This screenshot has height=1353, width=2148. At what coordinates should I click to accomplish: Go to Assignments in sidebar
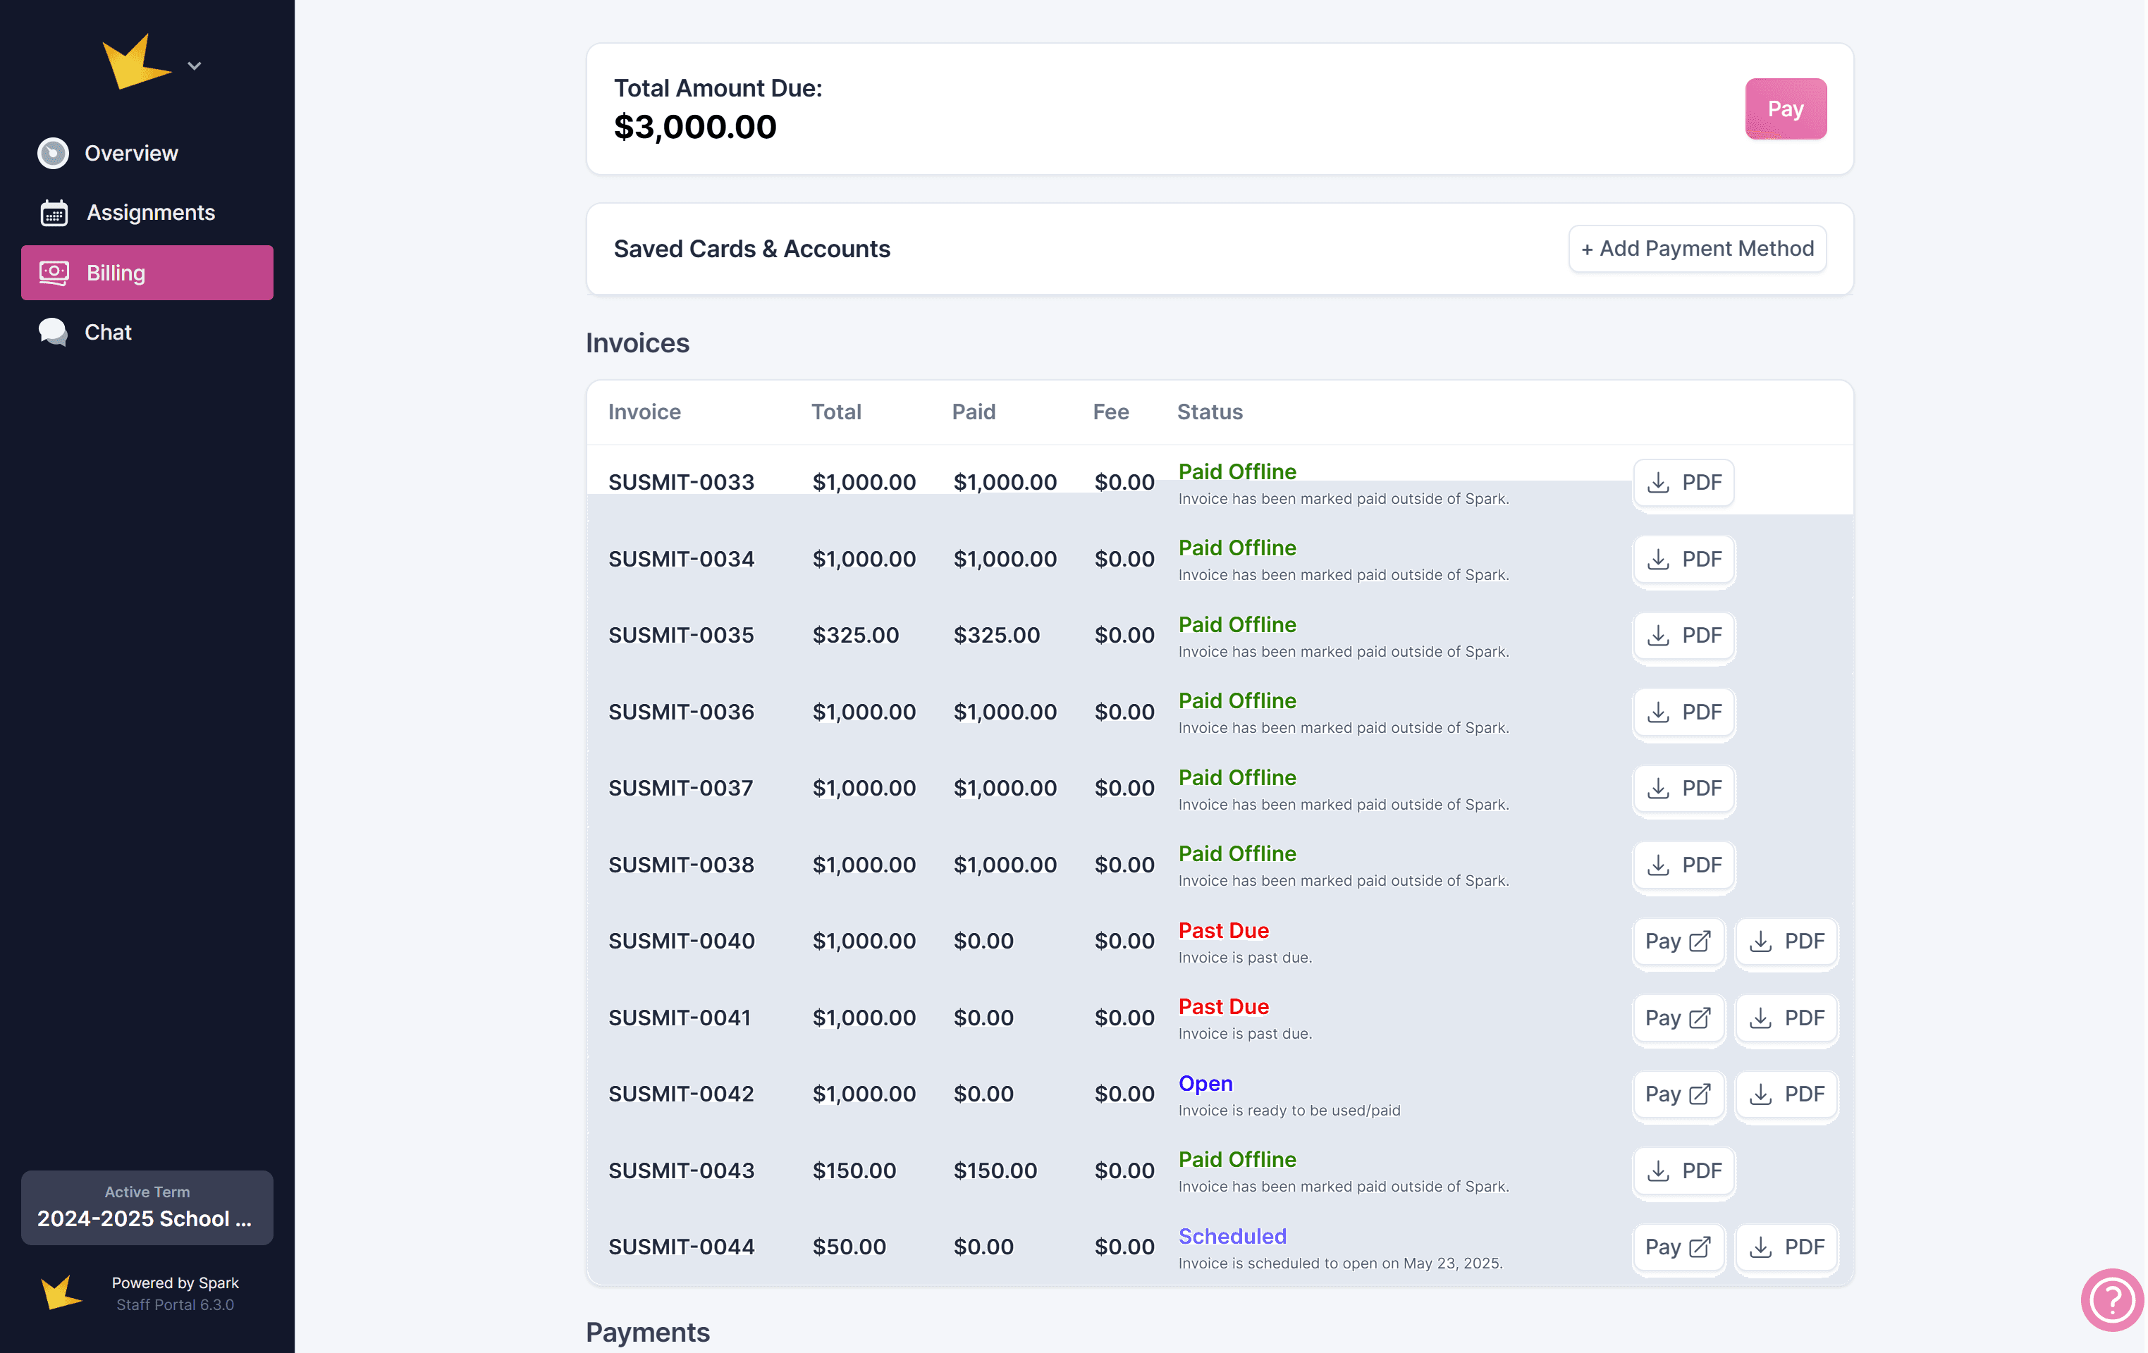click(x=150, y=212)
